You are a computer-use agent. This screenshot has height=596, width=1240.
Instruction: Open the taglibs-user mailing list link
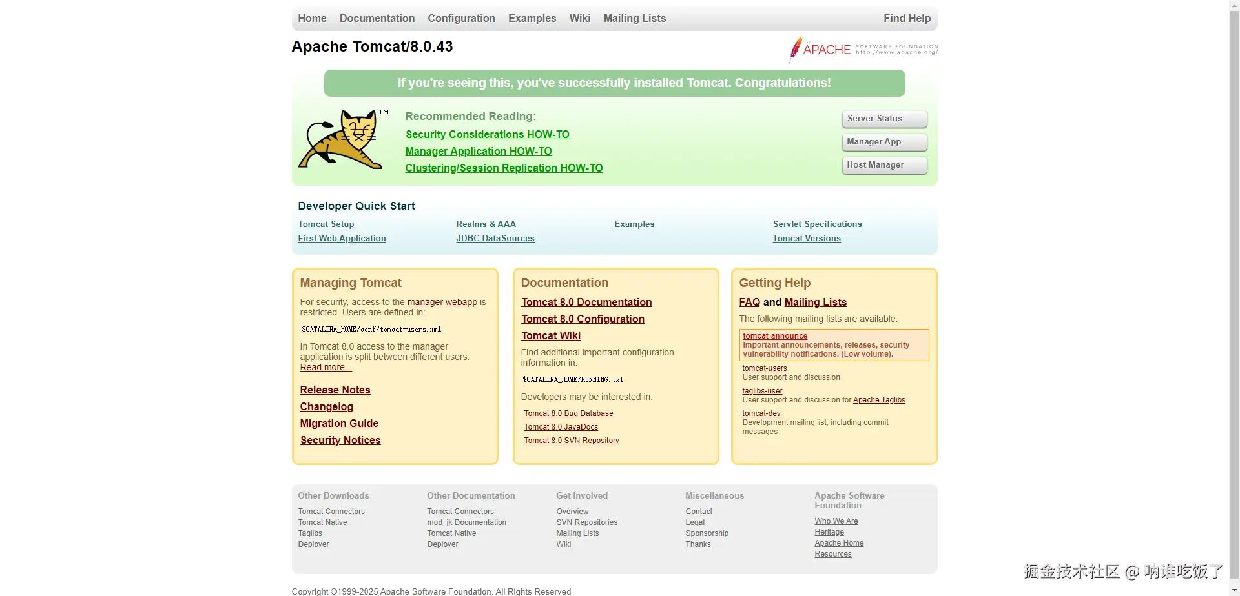762,391
